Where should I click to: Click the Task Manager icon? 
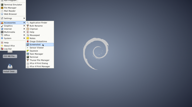tap(28, 54)
